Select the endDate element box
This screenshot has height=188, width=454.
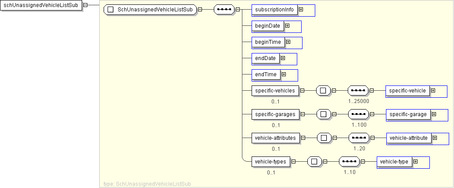pos(265,58)
